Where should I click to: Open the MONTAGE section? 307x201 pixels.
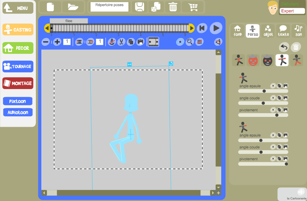[18, 83]
